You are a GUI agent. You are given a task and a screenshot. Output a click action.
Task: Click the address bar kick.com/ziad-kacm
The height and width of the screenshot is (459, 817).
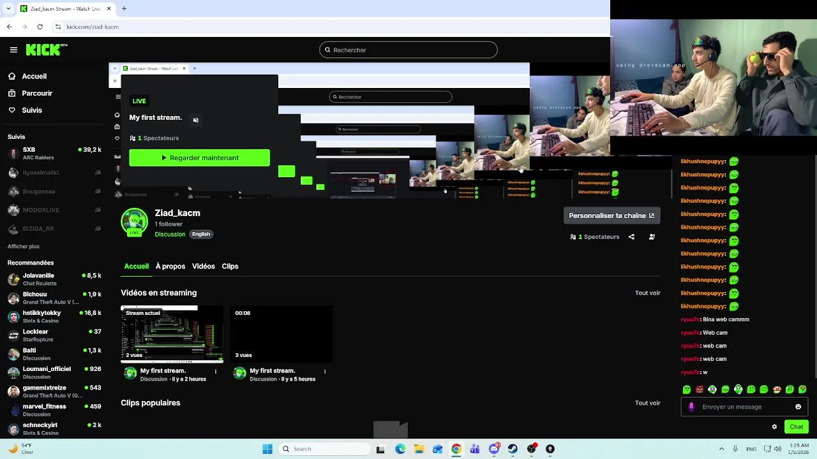click(93, 27)
